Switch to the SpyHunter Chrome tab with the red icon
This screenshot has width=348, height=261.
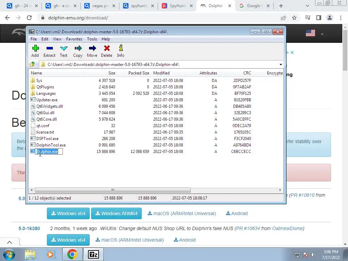[177, 6]
